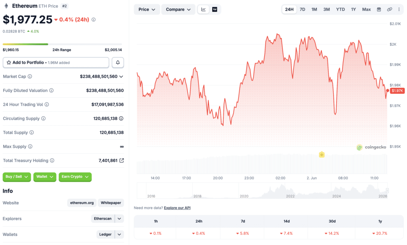The height and width of the screenshot is (245, 407).
Task: Click the star Add to Portfolio button
Action: 56,62
